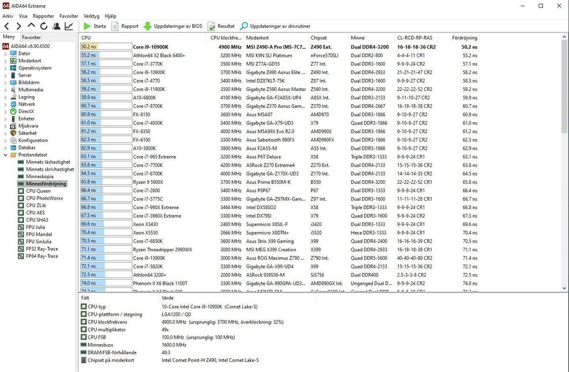Start the benchmark with green Starta
569x372 pixels.
click(x=95, y=26)
